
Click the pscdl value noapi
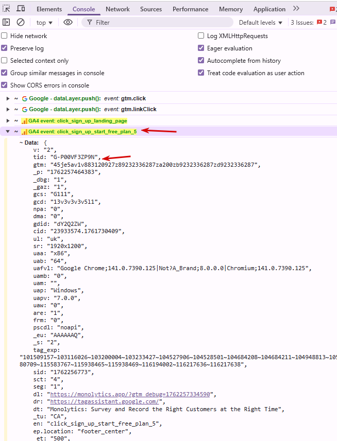click(69, 328)
